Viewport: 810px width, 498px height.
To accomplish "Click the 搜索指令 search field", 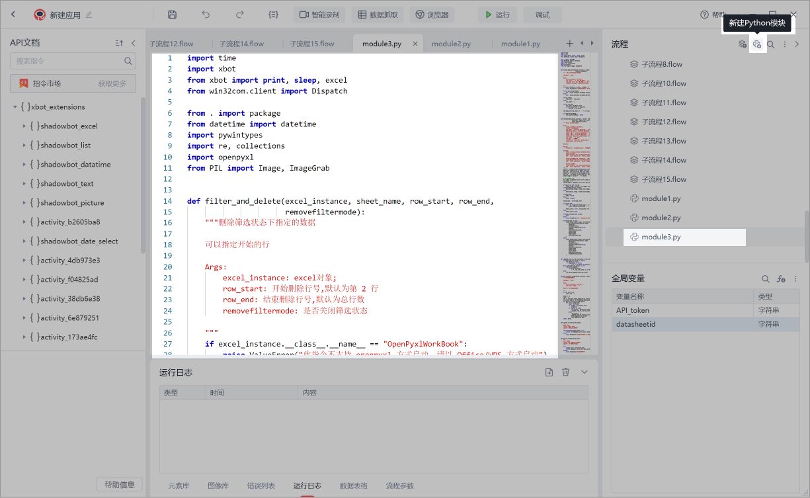I will (73, 61).
